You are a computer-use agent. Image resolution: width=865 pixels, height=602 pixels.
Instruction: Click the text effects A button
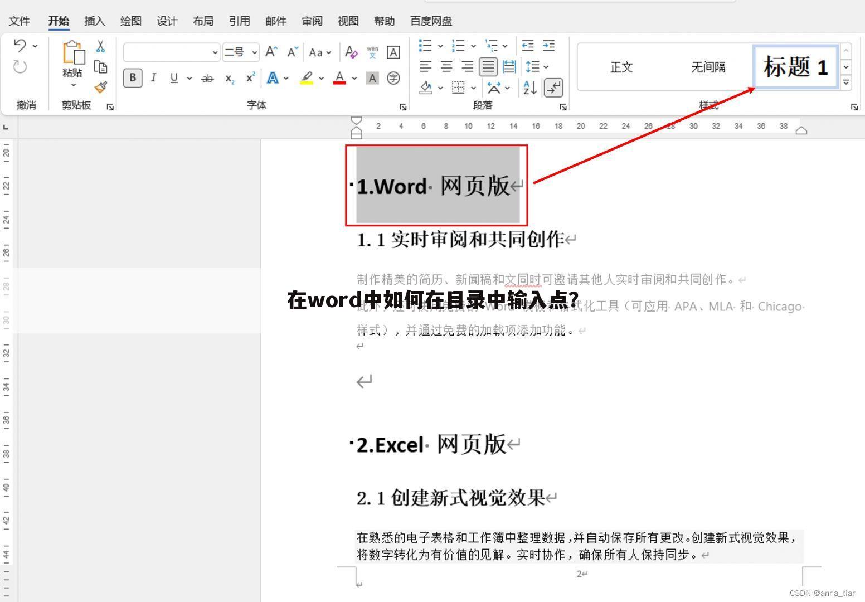click(x=273, y=79)
